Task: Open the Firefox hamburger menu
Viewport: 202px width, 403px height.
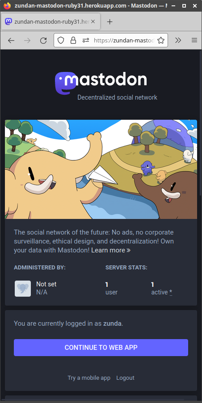Action: [x=194, y=40]
